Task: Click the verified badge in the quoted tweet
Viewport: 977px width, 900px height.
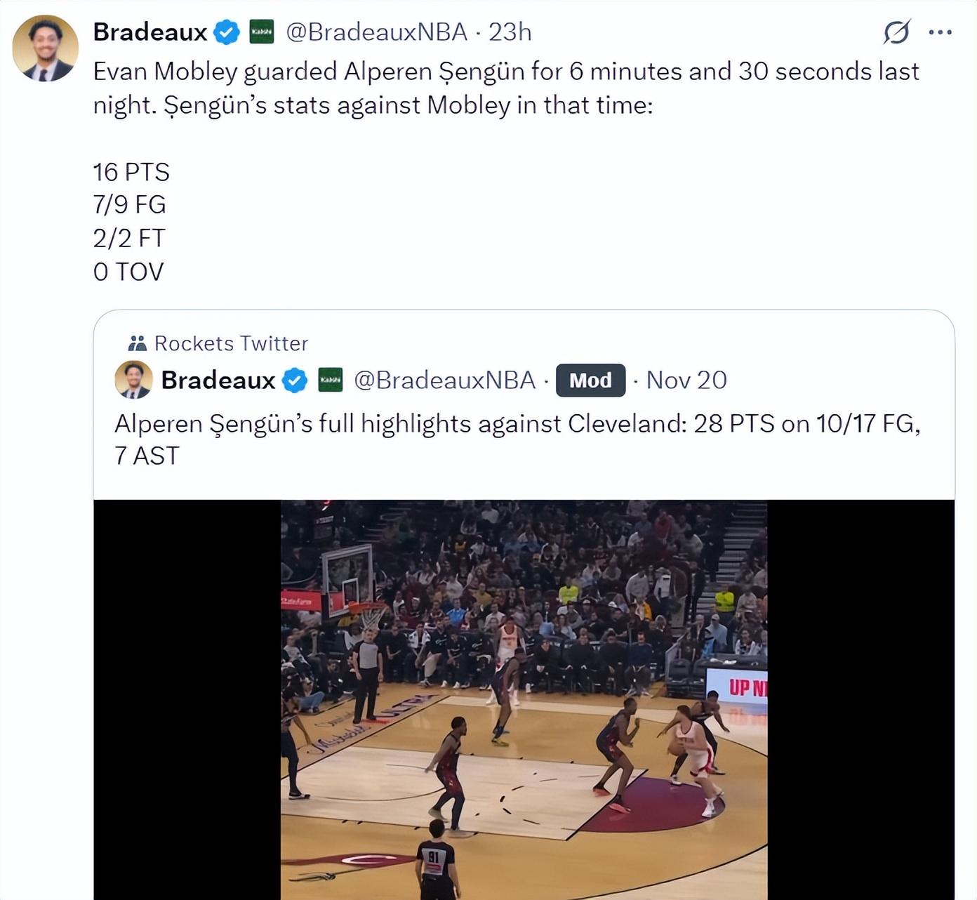Action: pyautogui.click(x=295, y=380)
